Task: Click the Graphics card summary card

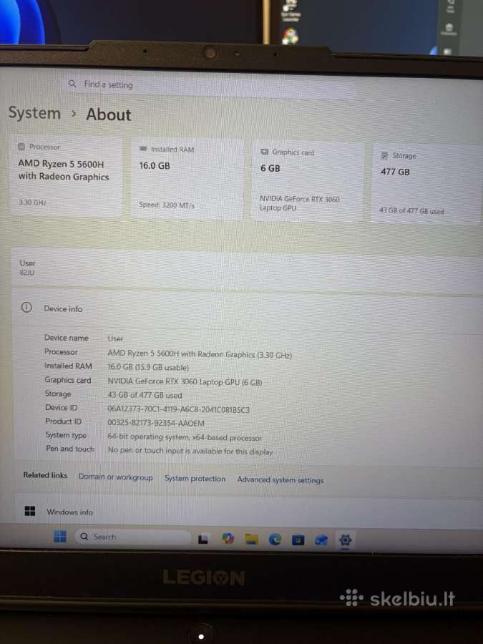Action: [x=308, y=181]
